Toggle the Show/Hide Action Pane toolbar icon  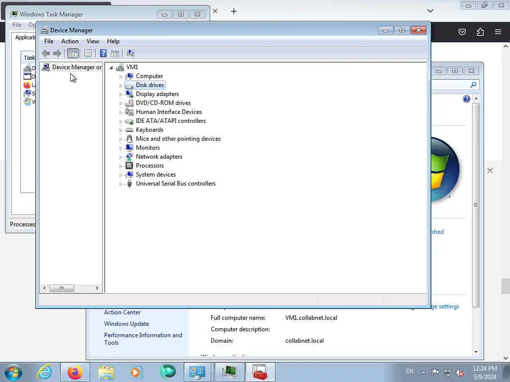tap(115, 53)
